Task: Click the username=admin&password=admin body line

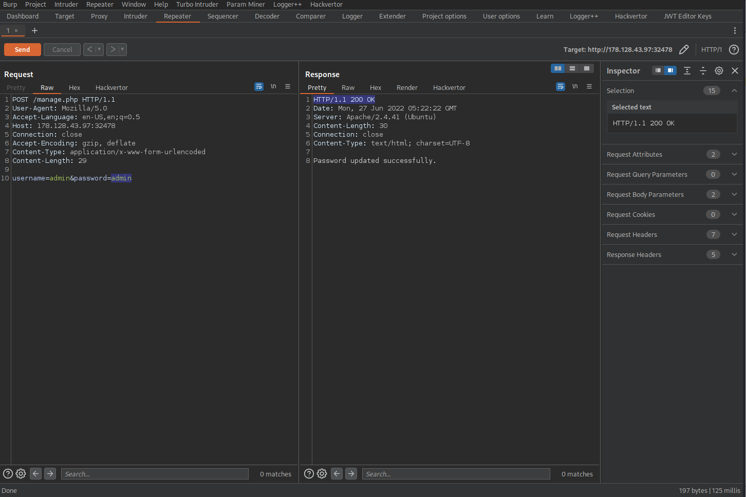Action: (x=72, y=178)
